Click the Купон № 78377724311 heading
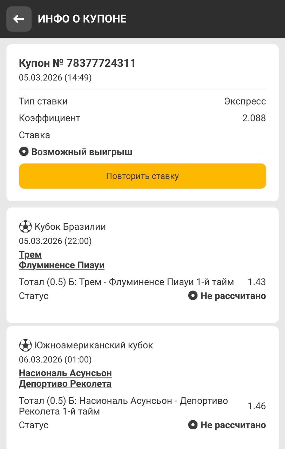The height and width of the screenshot is (449, 285). 77,63
